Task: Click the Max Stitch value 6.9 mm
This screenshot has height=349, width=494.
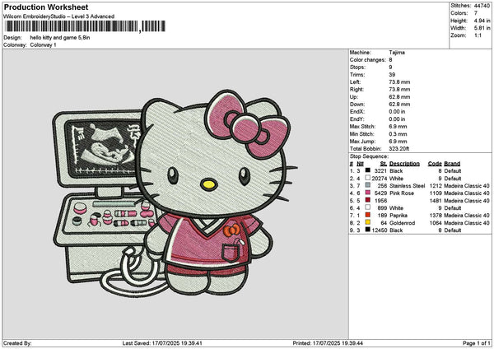Action: [x=398, y=127]
